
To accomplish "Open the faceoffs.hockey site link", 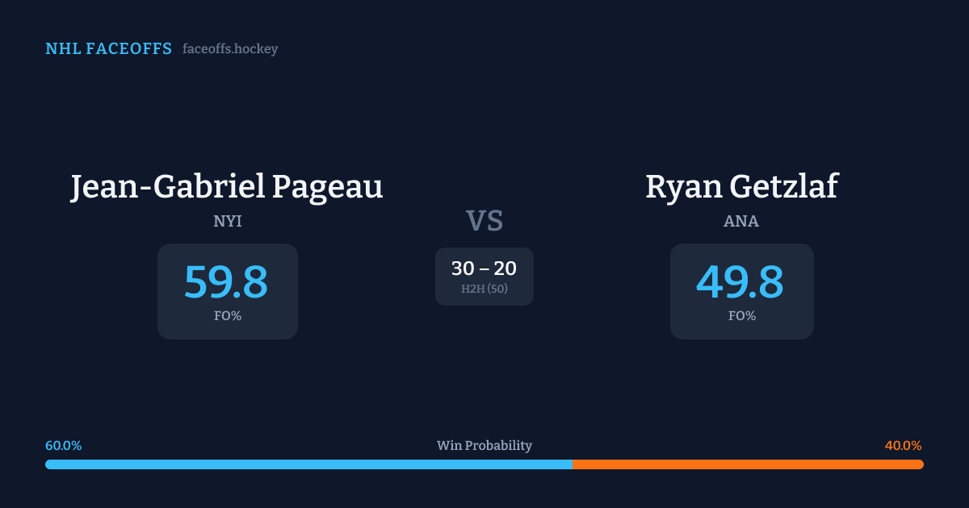I will [x=230, y=49].
